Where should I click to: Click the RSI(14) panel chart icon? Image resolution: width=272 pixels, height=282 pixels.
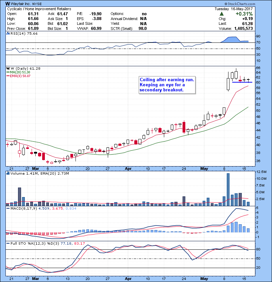(x=8, y=33)
